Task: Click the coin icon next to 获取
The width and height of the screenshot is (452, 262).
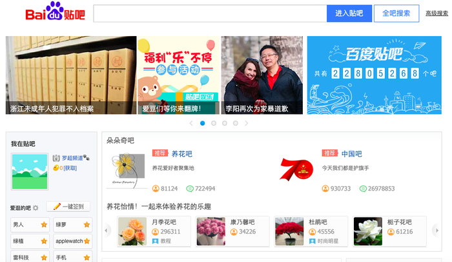Action: 56,168
